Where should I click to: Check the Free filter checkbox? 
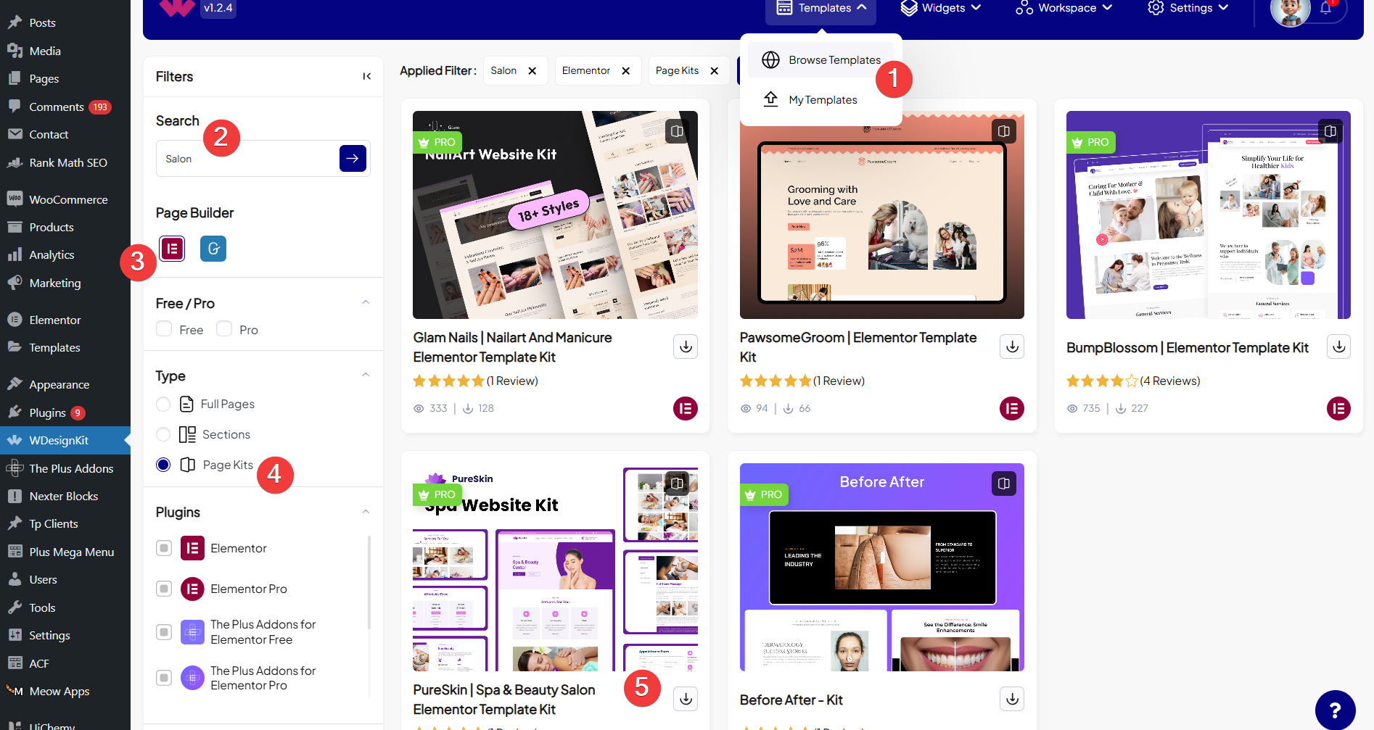click(164, 329)
